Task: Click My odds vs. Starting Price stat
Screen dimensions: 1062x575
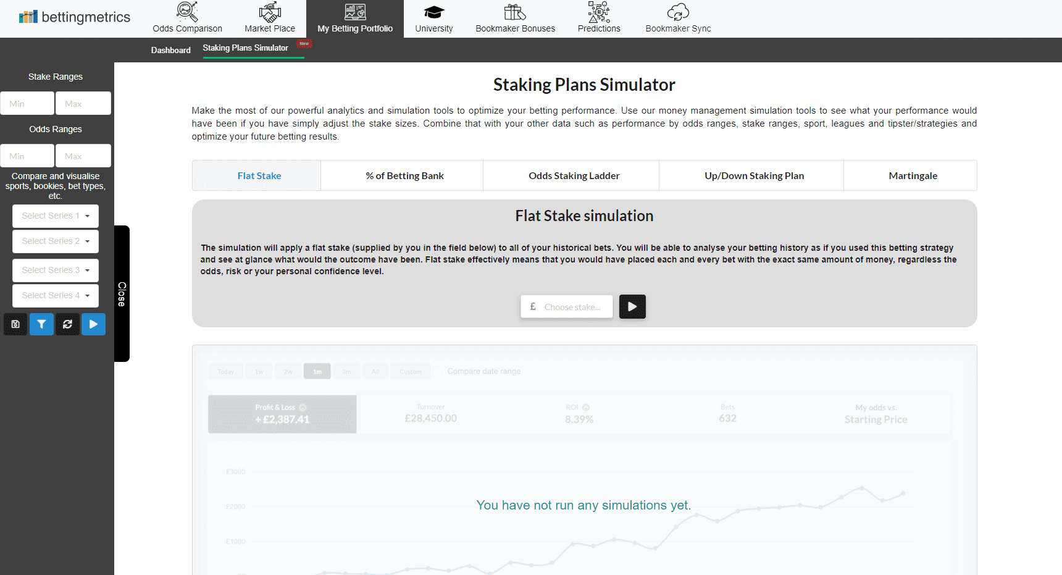Action: 876,414
